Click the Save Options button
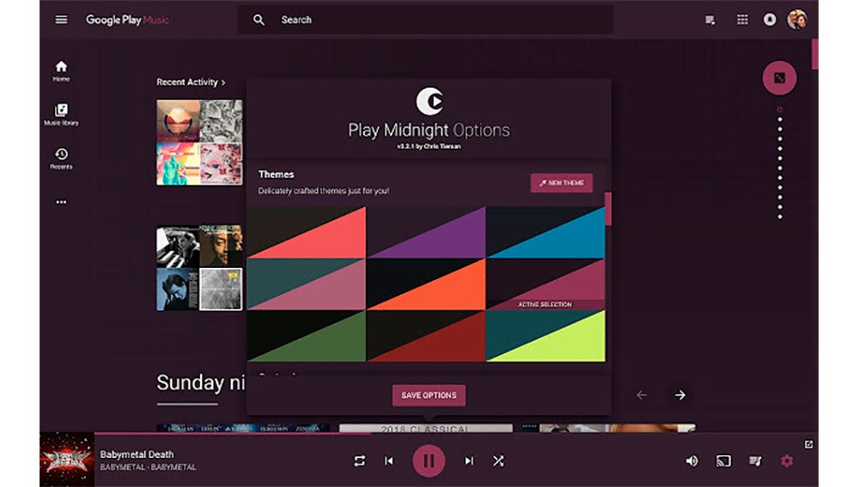The image size is (859, 487). (x=429, y=395)
